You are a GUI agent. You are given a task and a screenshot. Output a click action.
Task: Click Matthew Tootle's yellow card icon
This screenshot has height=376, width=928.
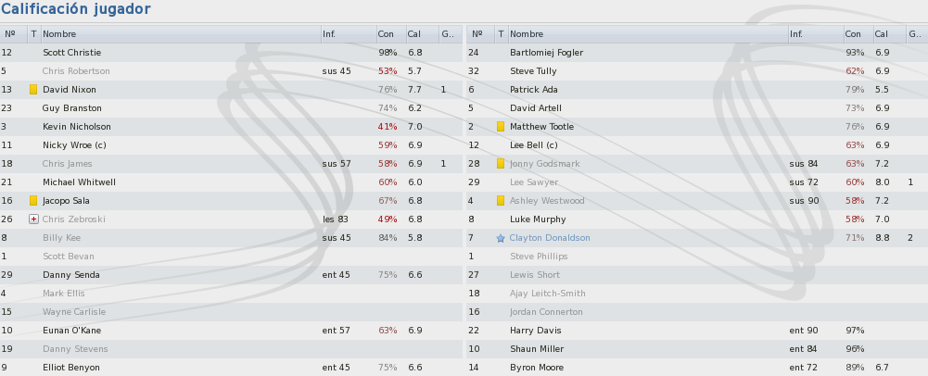501,127
